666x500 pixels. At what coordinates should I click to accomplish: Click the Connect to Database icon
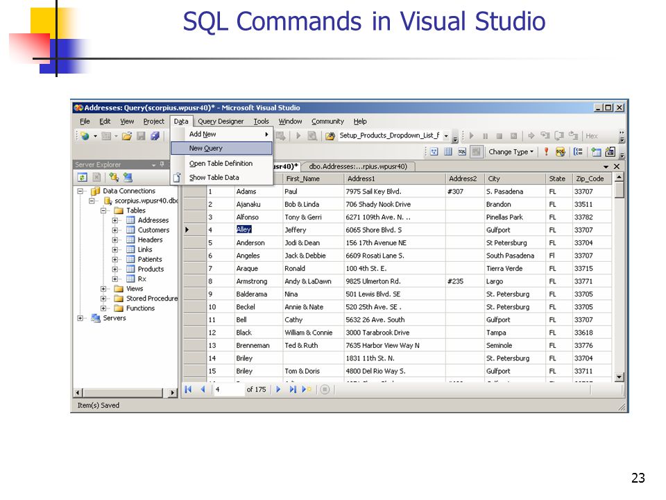pyautogui.click(x=113, y=177)
